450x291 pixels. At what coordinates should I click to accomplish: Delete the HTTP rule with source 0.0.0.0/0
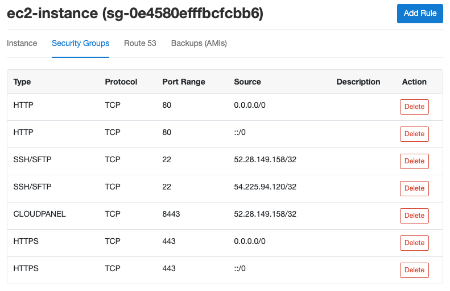pos(414,107)
